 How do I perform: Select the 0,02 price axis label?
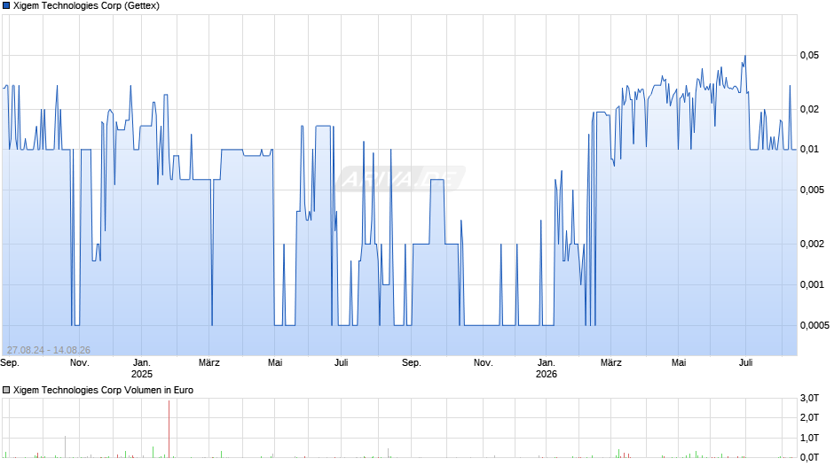pyautogui.click(x=809, y=110)
